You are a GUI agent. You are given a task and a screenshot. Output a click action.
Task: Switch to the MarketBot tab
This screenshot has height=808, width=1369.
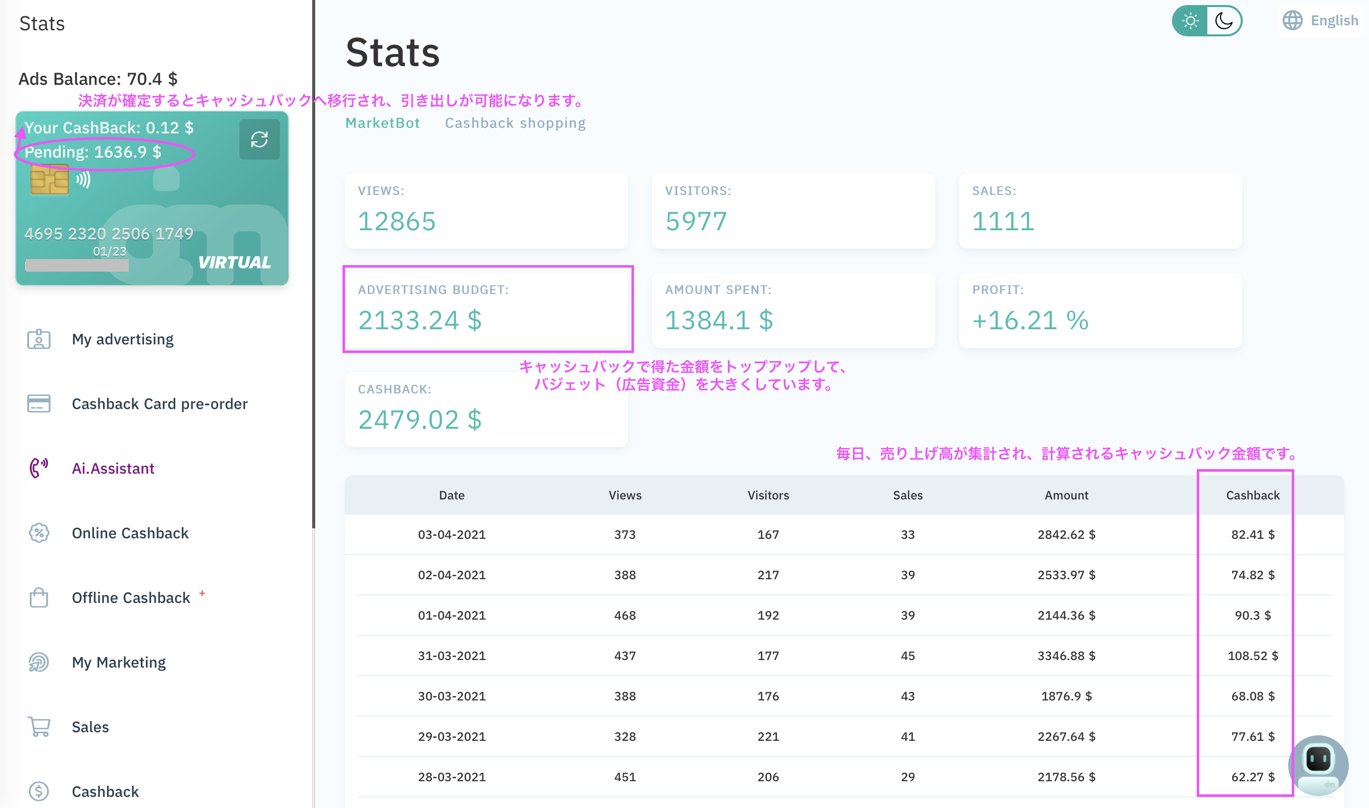click(x=382, y=123)
